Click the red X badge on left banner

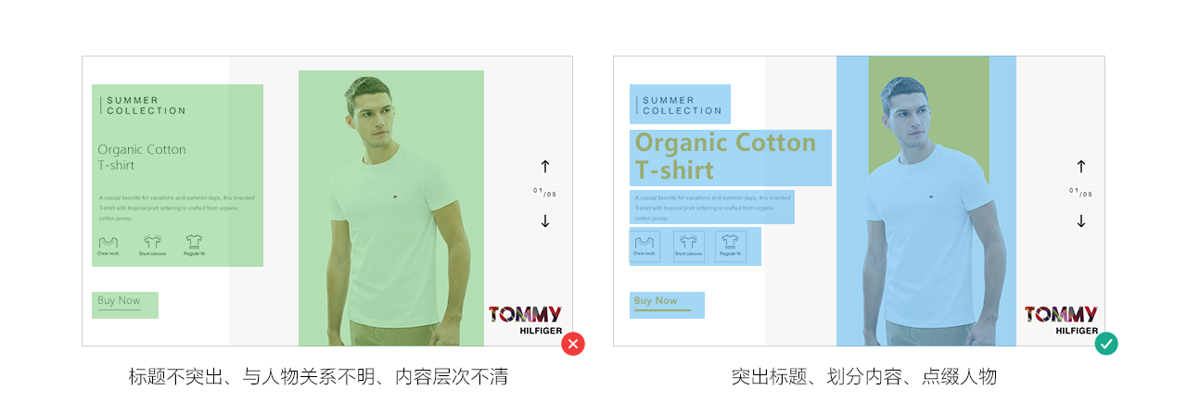573,345
